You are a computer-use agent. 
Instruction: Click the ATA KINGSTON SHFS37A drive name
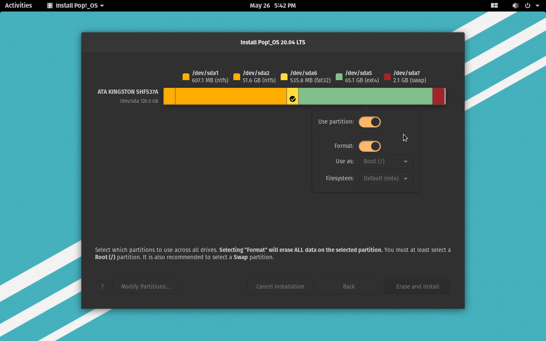coord(128,92)
